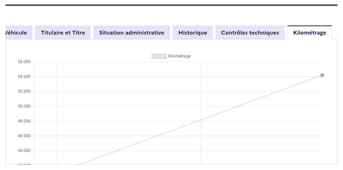The image size is (343, 170).
Task: Go to Contrôles techniques tab
Action: [x=250, y=33]
